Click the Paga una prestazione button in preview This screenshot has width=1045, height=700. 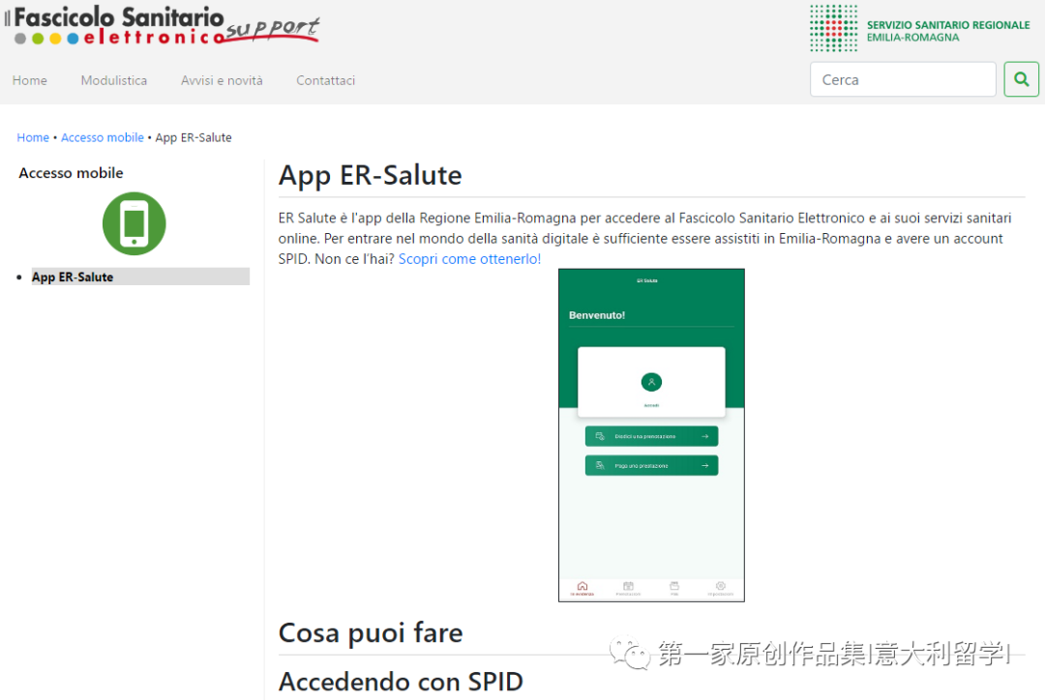(651, 466)
